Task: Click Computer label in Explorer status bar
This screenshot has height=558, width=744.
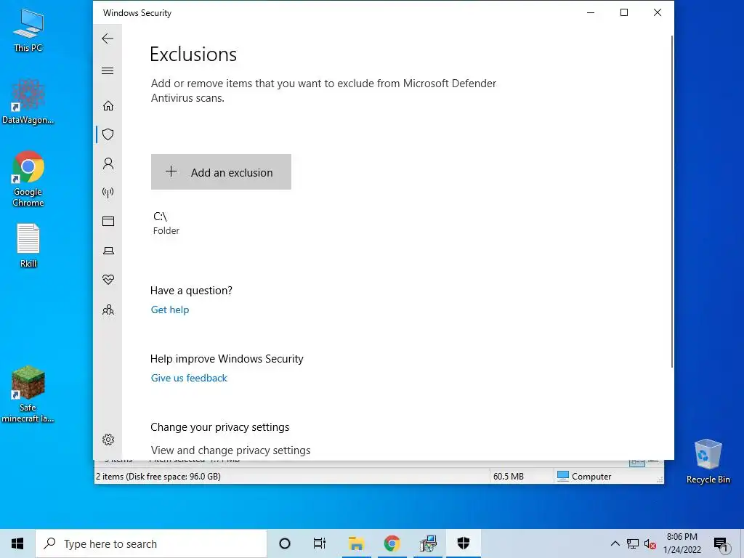Action: click(591, 477)
